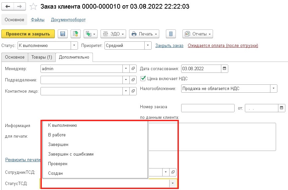Expand the Менеджер dropdown arrow
The height and width of the screenshot is (190, 288).
tap(126, 69)
